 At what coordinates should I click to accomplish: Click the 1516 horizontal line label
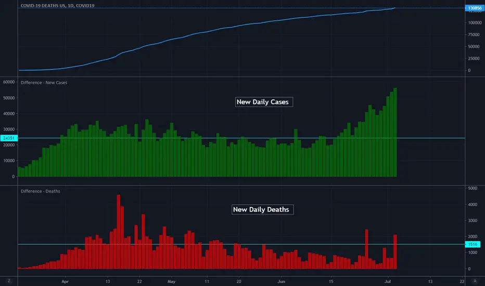[473, 244]
